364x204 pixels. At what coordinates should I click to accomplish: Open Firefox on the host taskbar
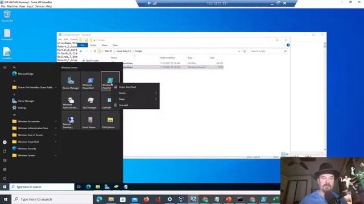146,199
